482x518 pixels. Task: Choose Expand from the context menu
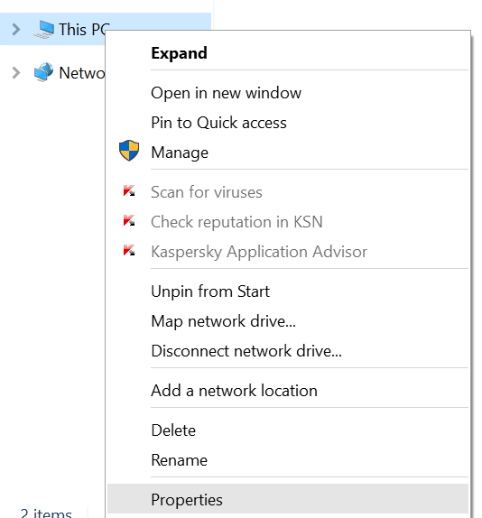pyautogui.click(x=288, y=53)
